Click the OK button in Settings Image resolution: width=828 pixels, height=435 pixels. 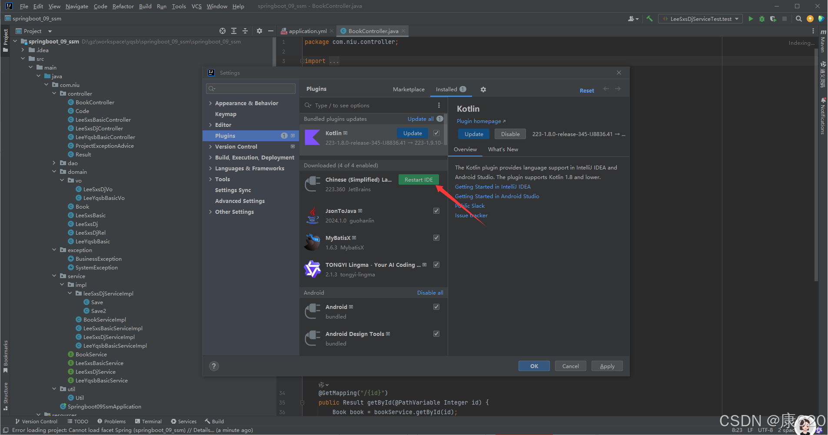pos(534,366)
